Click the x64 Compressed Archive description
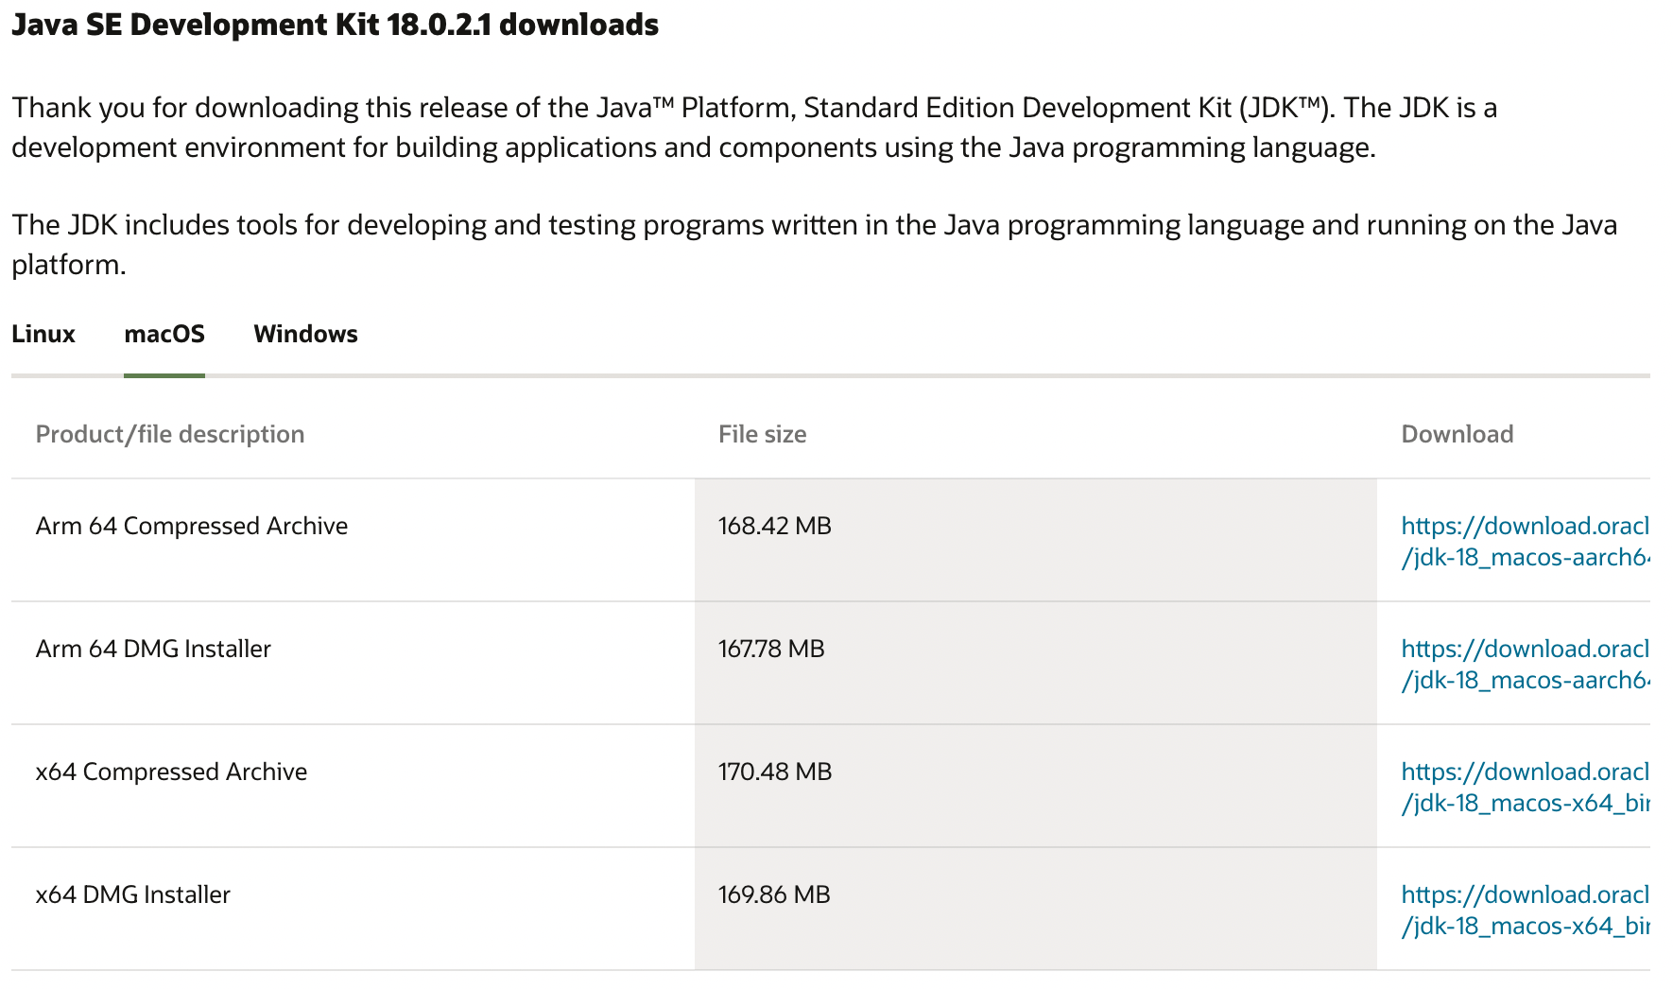This screenshot has width=1673, height=989. 171,772
